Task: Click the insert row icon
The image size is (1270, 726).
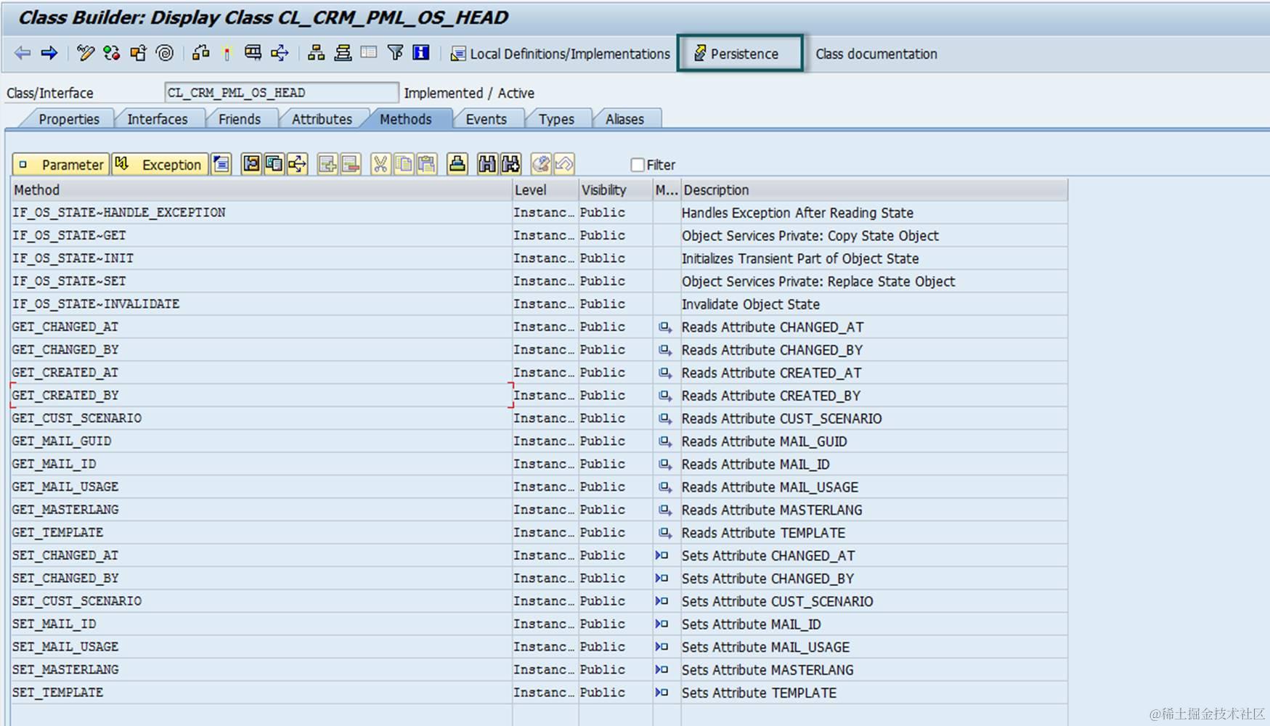Action: pyautogui.click(x=327, y=165)
